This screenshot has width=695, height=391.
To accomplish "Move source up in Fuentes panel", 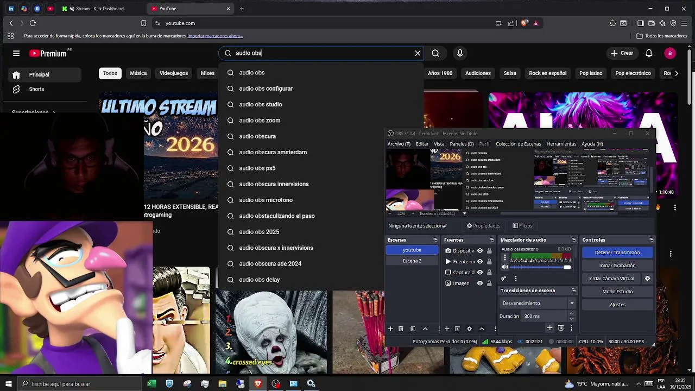I will pos(481,329).
